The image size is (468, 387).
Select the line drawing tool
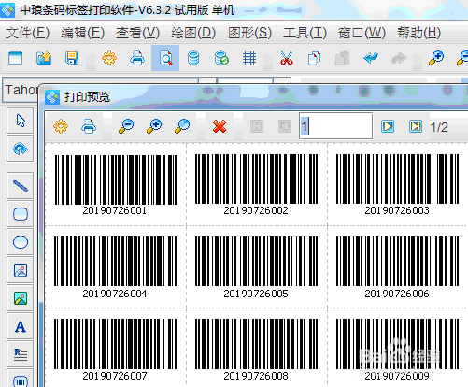tap(21, 186)
